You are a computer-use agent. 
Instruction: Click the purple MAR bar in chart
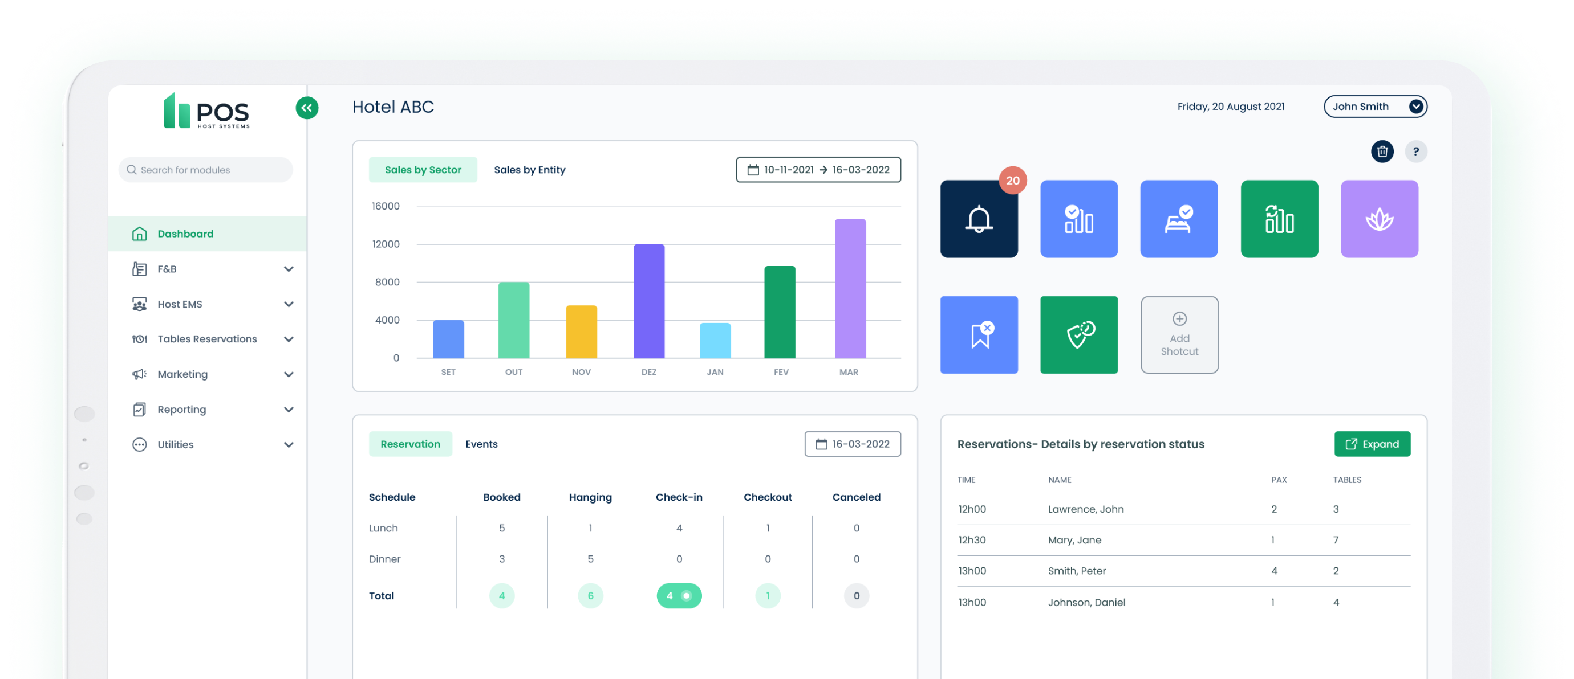850,289
